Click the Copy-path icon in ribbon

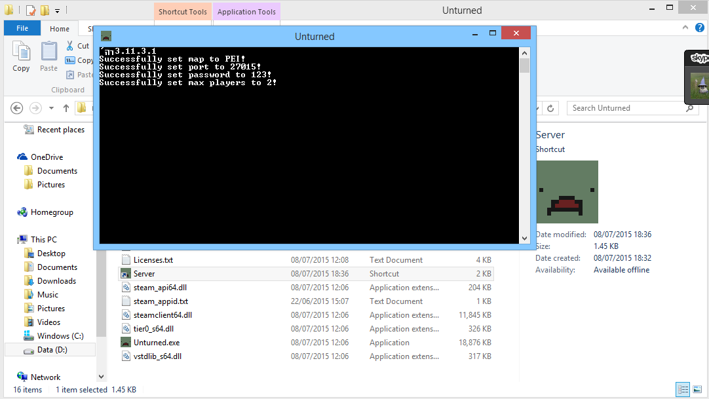tap(70, 60)
